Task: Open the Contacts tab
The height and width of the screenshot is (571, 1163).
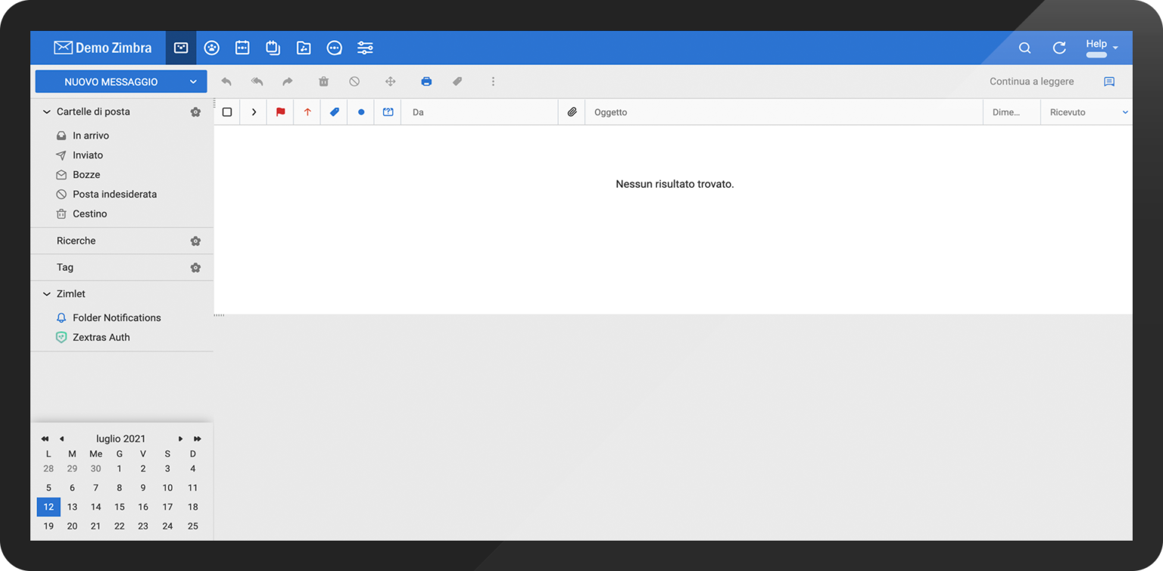Action: pos(212,48)
